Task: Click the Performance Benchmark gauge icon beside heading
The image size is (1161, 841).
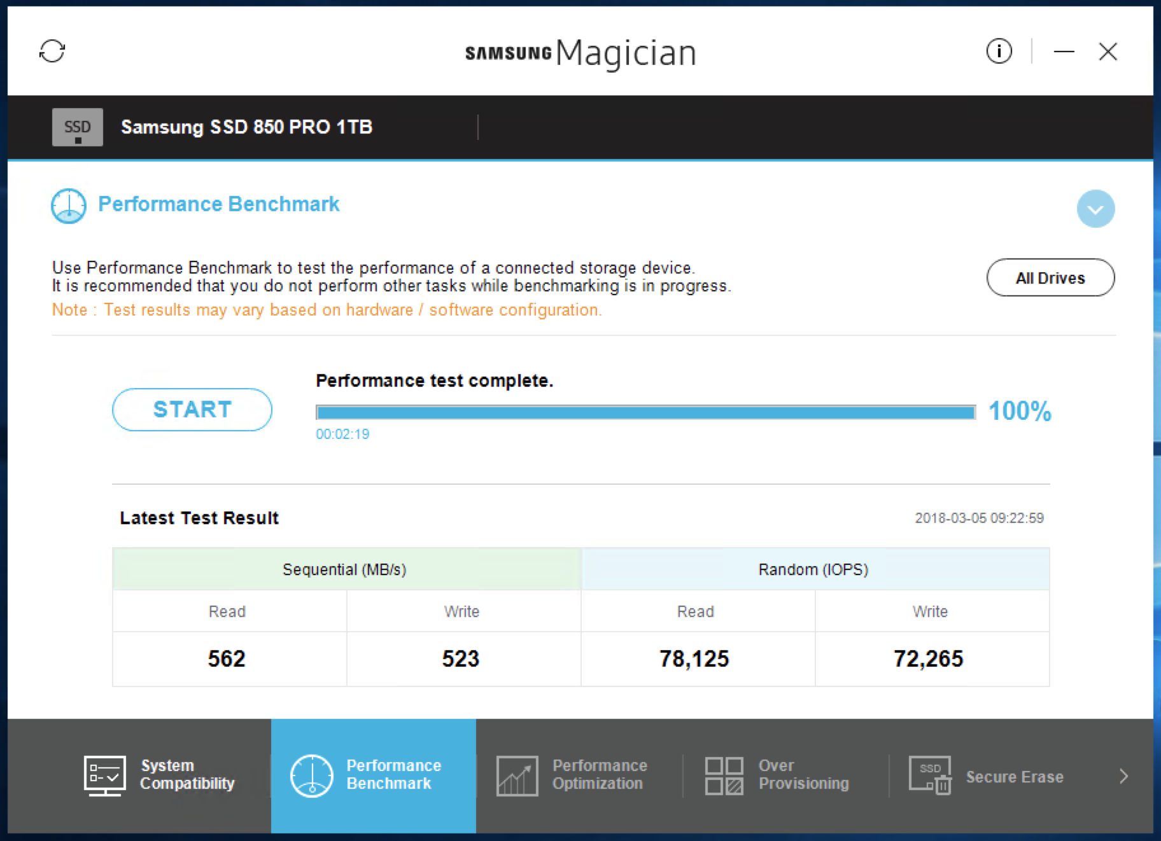Action: click(69, 206)
